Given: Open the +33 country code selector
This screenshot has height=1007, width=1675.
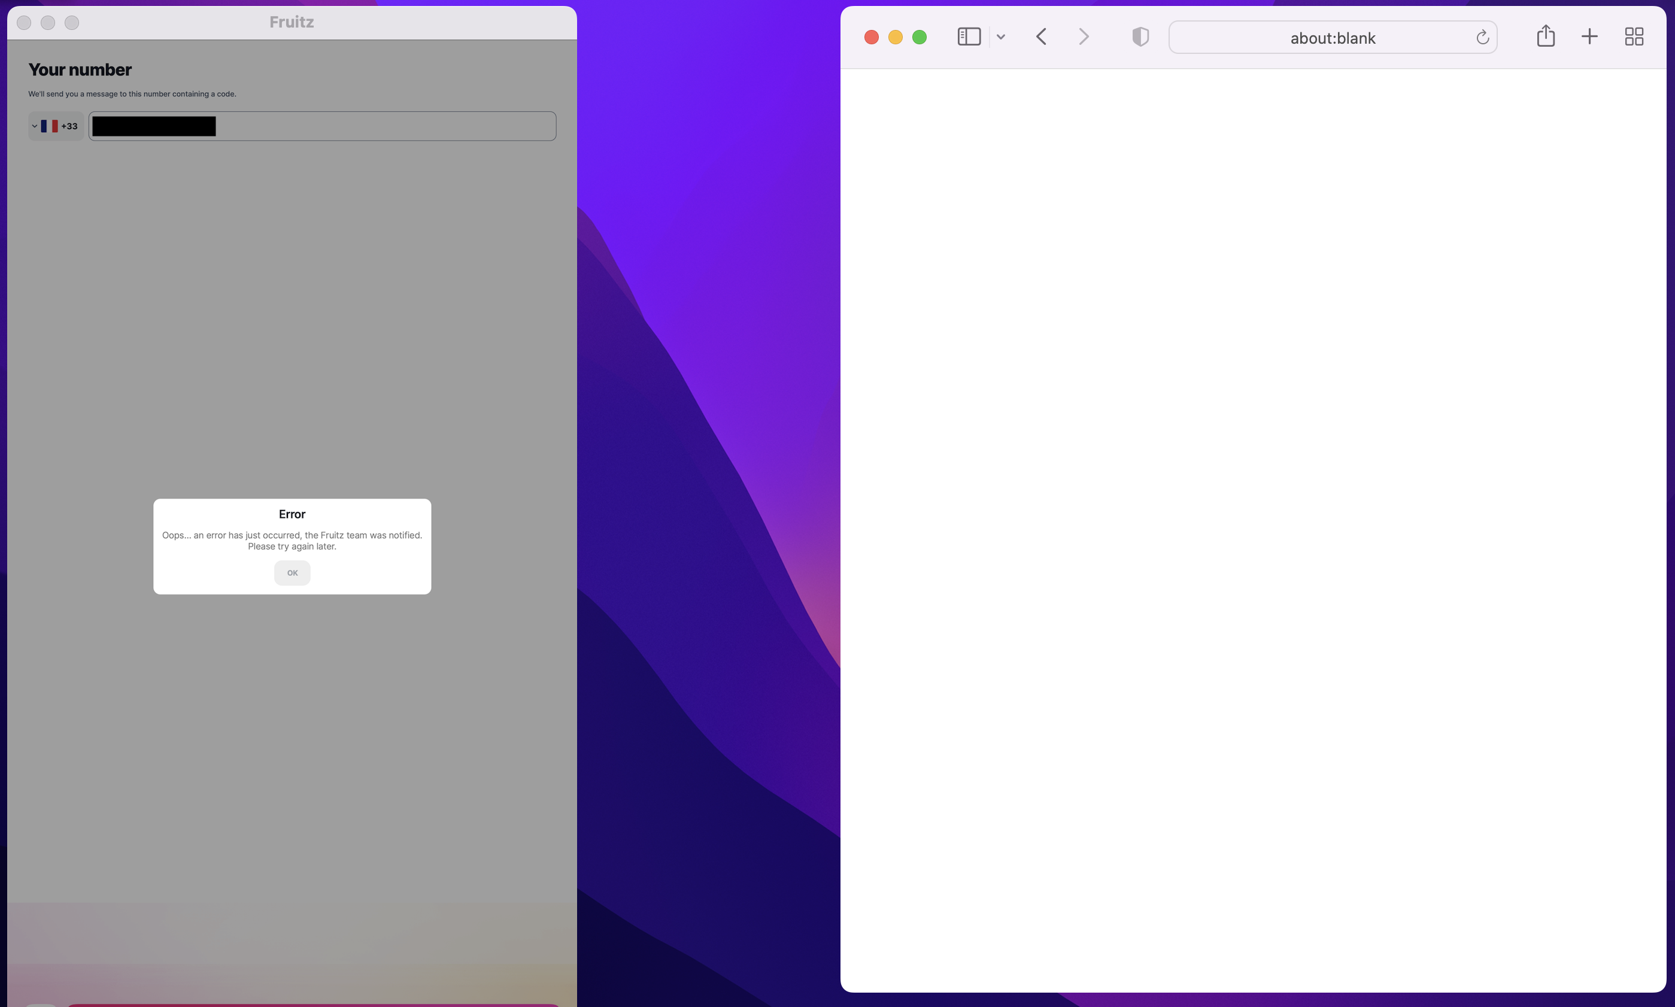Looking at the screenshot, I should click(x=56, y=126).
